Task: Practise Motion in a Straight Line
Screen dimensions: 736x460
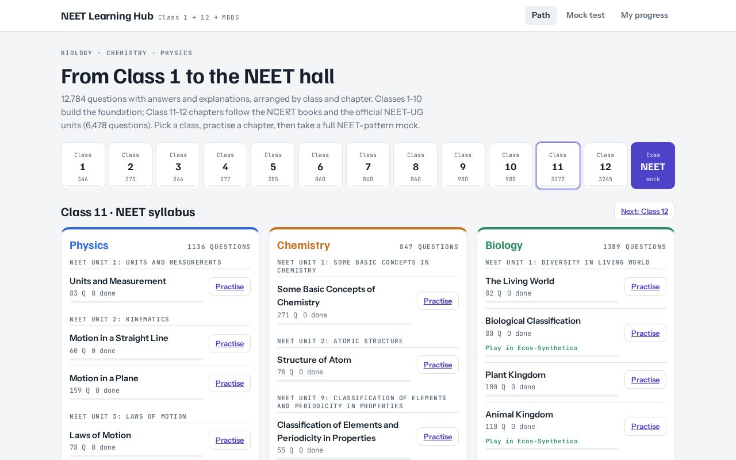Action: pyautogui.click(x=229, y=343)
